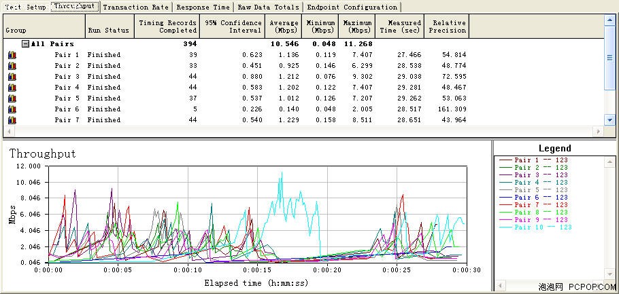Select Pair 7 in the legend
This screenshot has height=294, width=619.
click(533, 205)
